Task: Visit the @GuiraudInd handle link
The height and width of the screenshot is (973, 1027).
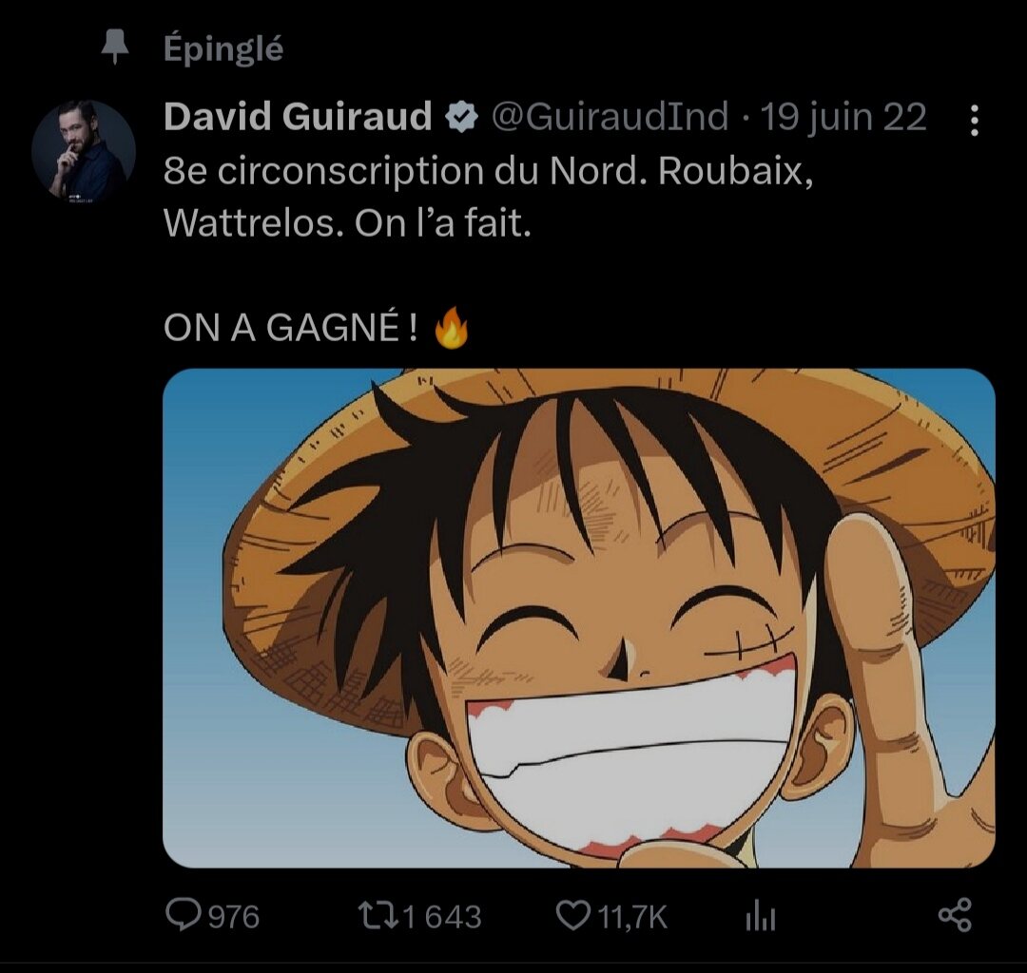Action: 610,117
